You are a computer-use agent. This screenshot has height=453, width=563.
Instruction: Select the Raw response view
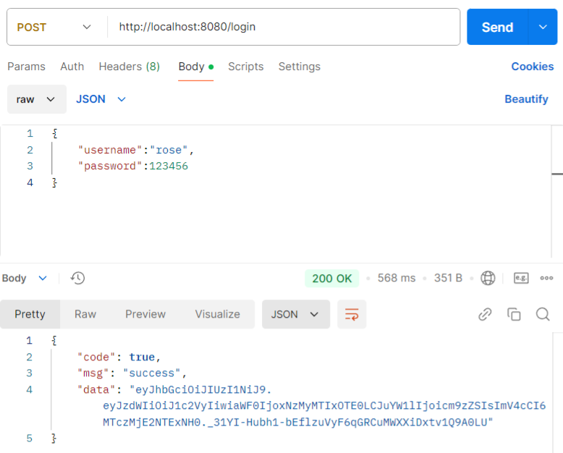85,314
